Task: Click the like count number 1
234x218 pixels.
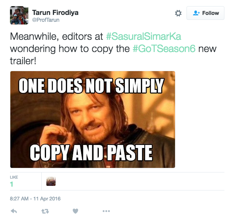Action: tap(11, 184)
